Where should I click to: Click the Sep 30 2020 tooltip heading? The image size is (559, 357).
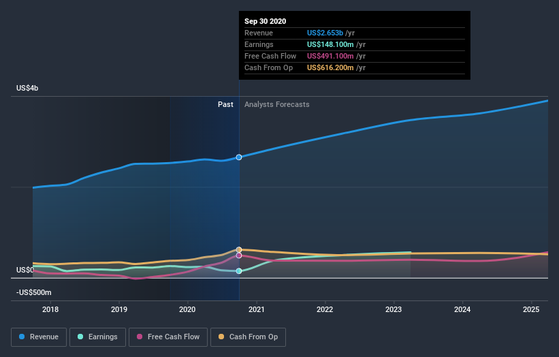point(266,21)
